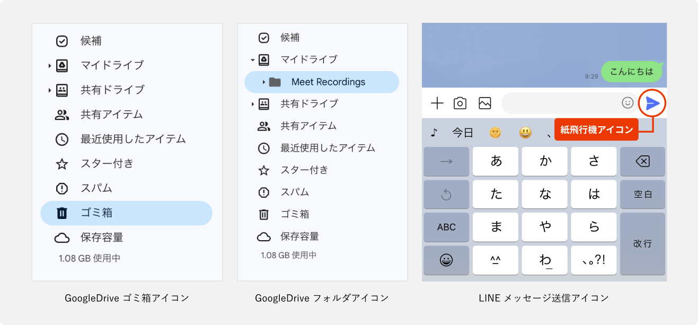Tap the ら key on keyboard

594,227
